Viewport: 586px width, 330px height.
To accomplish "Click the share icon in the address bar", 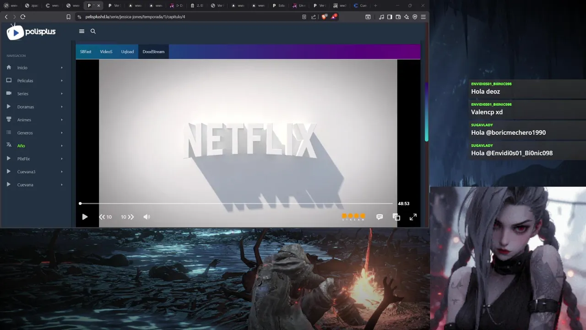I will [314, 17].
